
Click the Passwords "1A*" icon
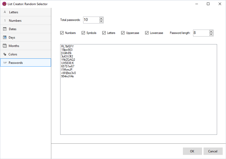pyautogui.click(x=5, y=63)
